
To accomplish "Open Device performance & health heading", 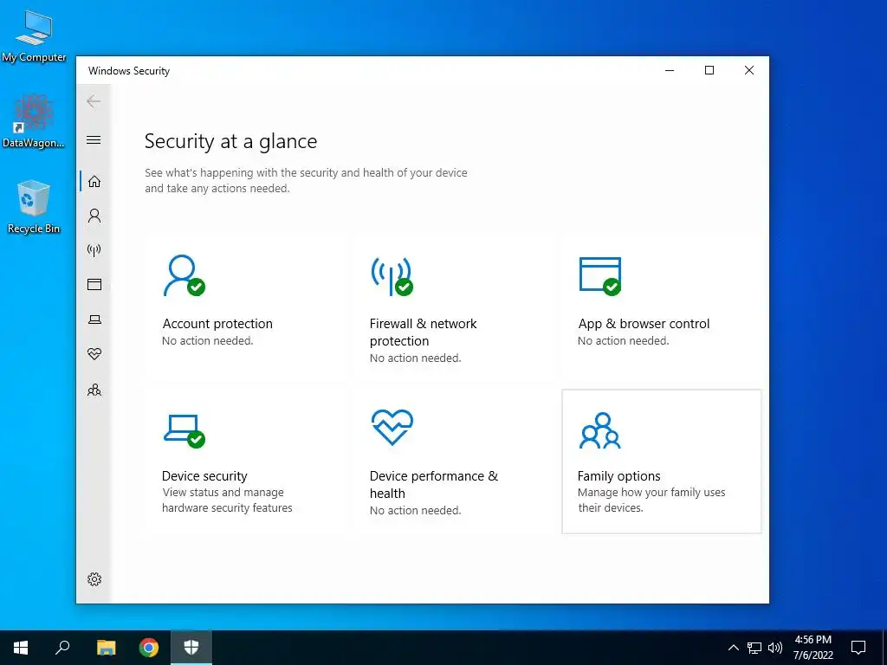I will pos(434,485).
